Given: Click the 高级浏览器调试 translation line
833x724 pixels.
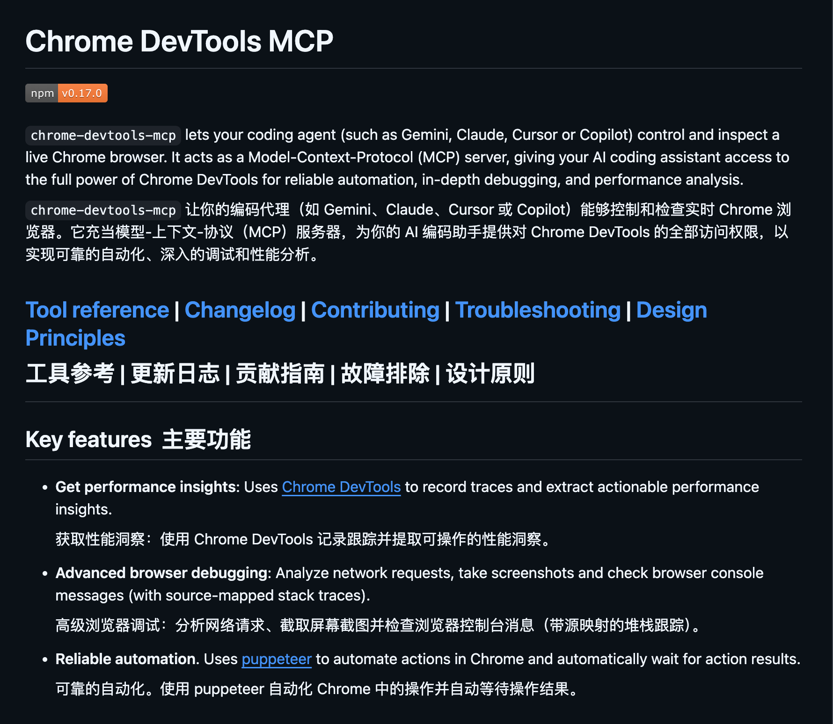Looking at the screenshot, I should (379, 625).
